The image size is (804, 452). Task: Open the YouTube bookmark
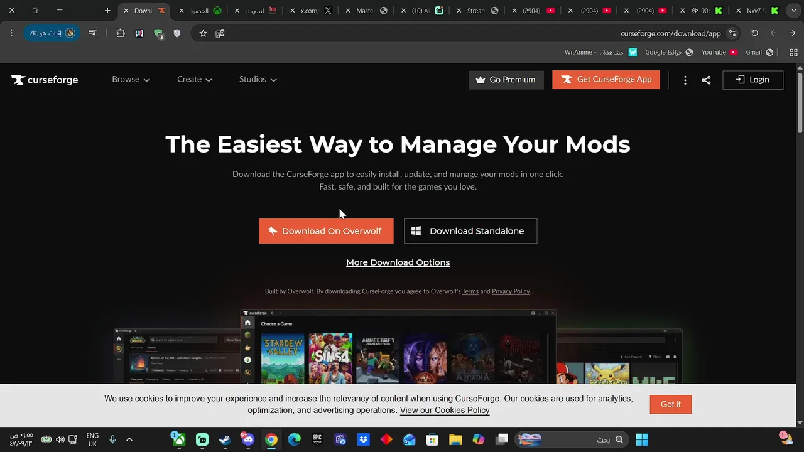coord(719,52)
